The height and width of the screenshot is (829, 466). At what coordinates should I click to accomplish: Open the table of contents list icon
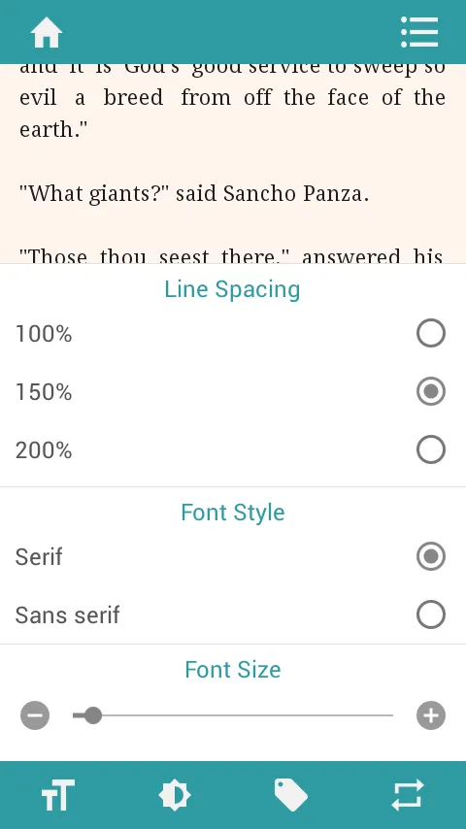[x=419, y=32]
